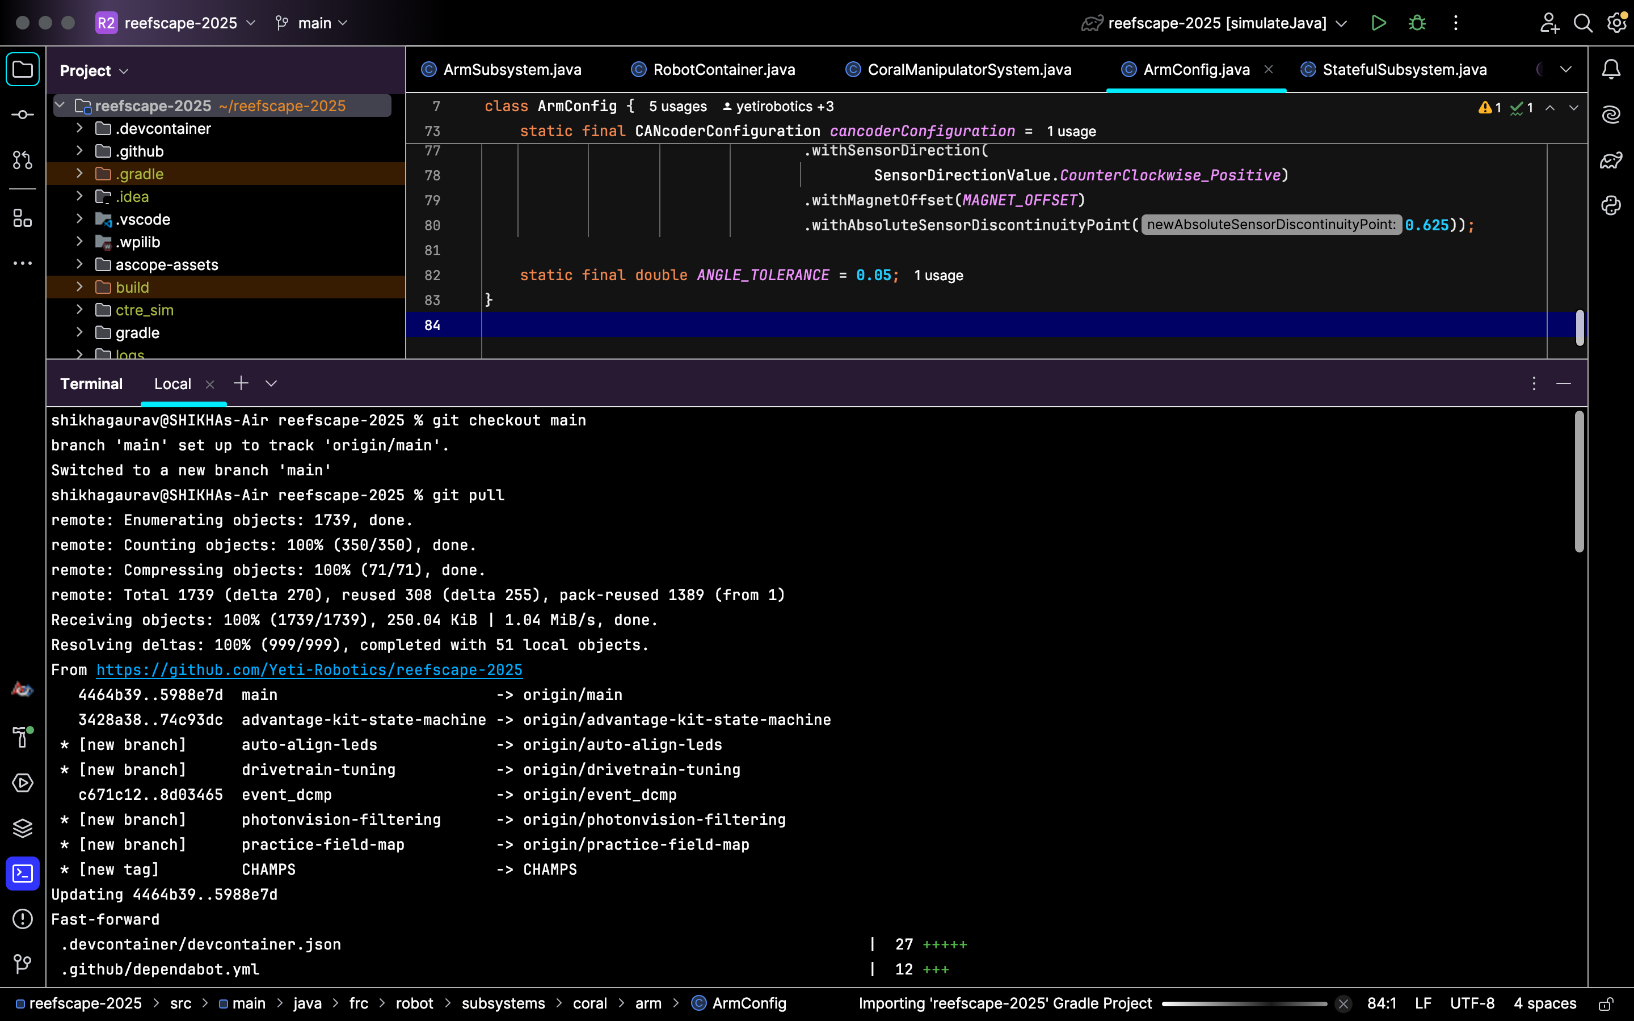
Task: Open the Yeti-Robotics GitHub repository link
Action: click(309, 670)
